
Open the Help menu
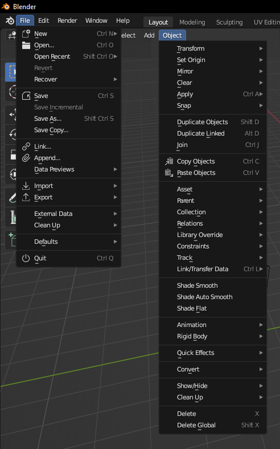123,21
